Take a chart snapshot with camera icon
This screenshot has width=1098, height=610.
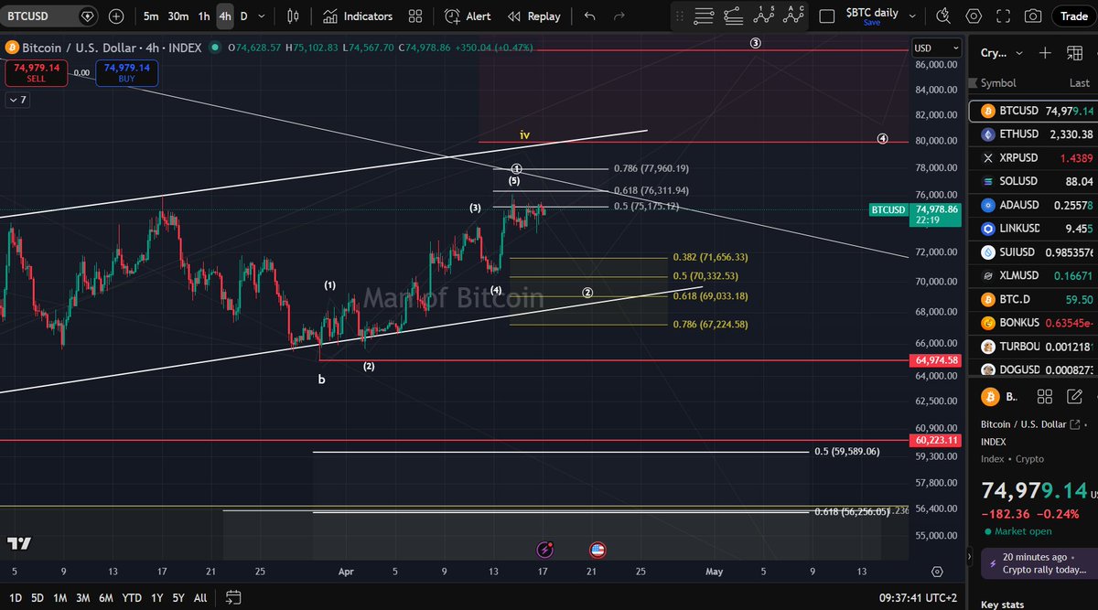tap(1033, 16)
